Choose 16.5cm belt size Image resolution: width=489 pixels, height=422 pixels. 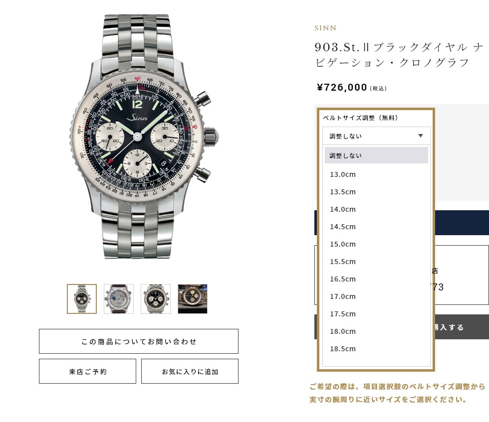pos(376,279)
